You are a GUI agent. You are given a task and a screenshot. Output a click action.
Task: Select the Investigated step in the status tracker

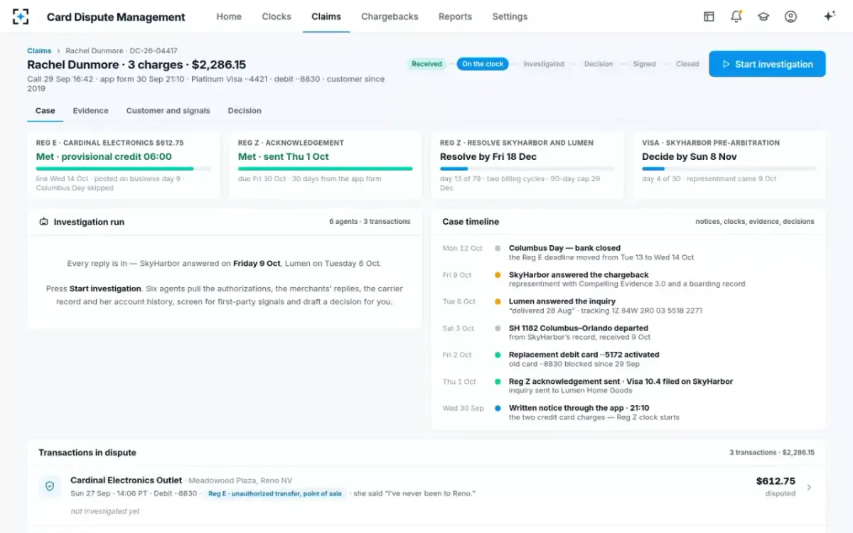tap(544, 64)
